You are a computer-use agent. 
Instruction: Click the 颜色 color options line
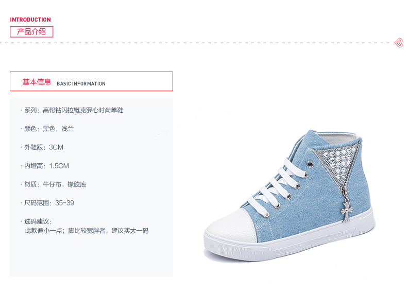tap(47, 129)
